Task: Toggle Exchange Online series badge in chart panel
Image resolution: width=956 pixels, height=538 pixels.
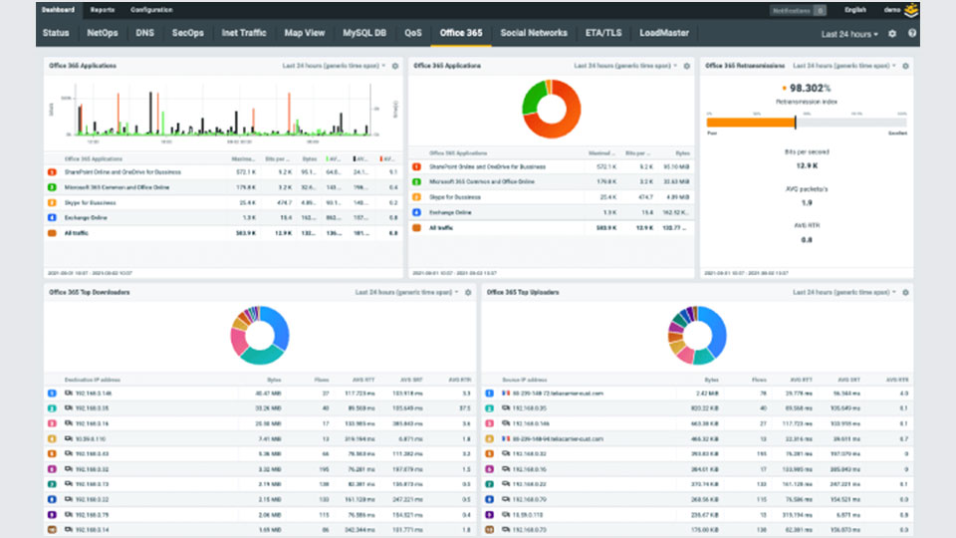Action: pos(53,218)
